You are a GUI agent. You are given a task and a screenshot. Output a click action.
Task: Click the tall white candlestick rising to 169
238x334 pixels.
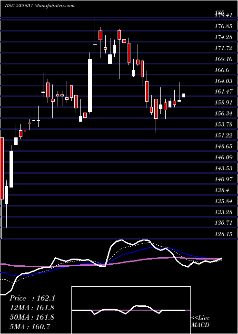coord(90,85)
